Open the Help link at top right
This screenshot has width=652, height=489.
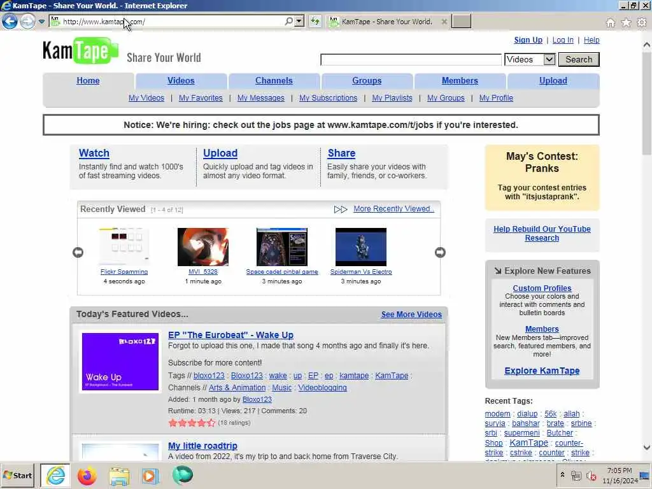(592, 40)
